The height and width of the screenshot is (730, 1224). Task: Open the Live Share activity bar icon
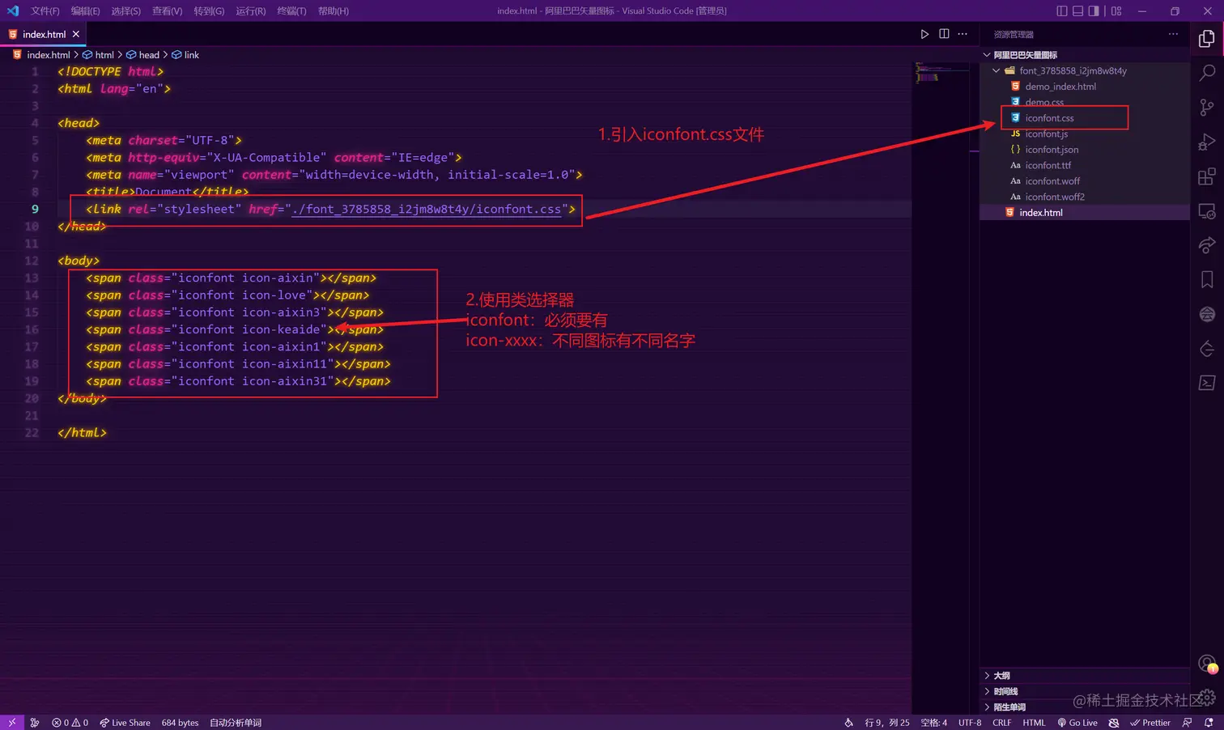click(1207, 245)
